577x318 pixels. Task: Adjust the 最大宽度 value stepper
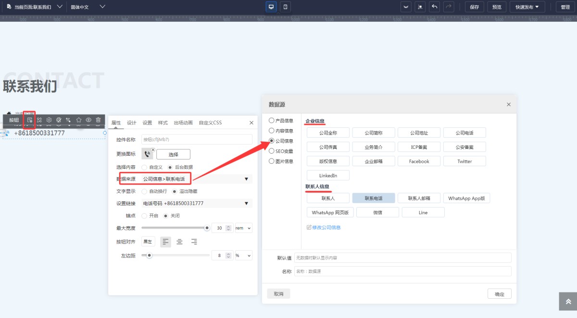(229, 228)
